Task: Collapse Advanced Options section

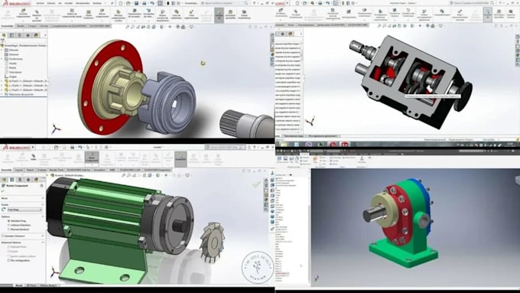Action: coord(43,243)
